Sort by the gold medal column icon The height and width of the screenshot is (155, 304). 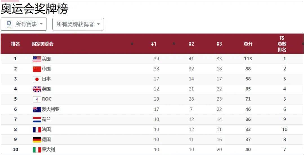(x=154, y=44)
